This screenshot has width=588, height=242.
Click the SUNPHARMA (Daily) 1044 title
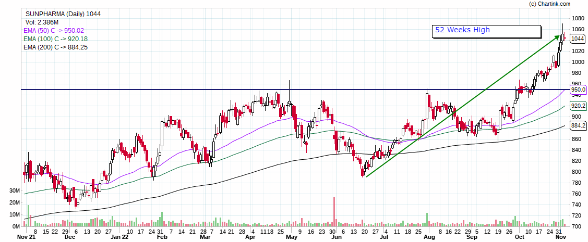[63, 14]
